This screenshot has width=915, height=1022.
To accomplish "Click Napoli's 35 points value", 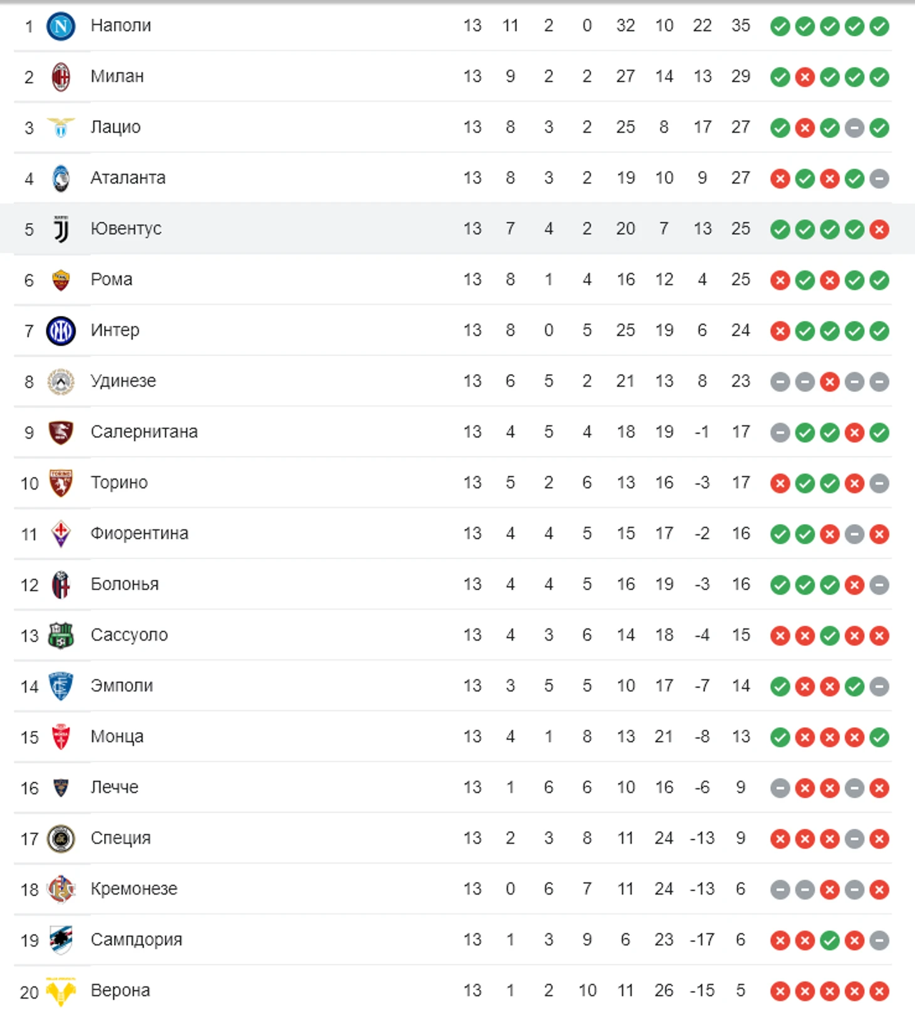I will point(740,26).
